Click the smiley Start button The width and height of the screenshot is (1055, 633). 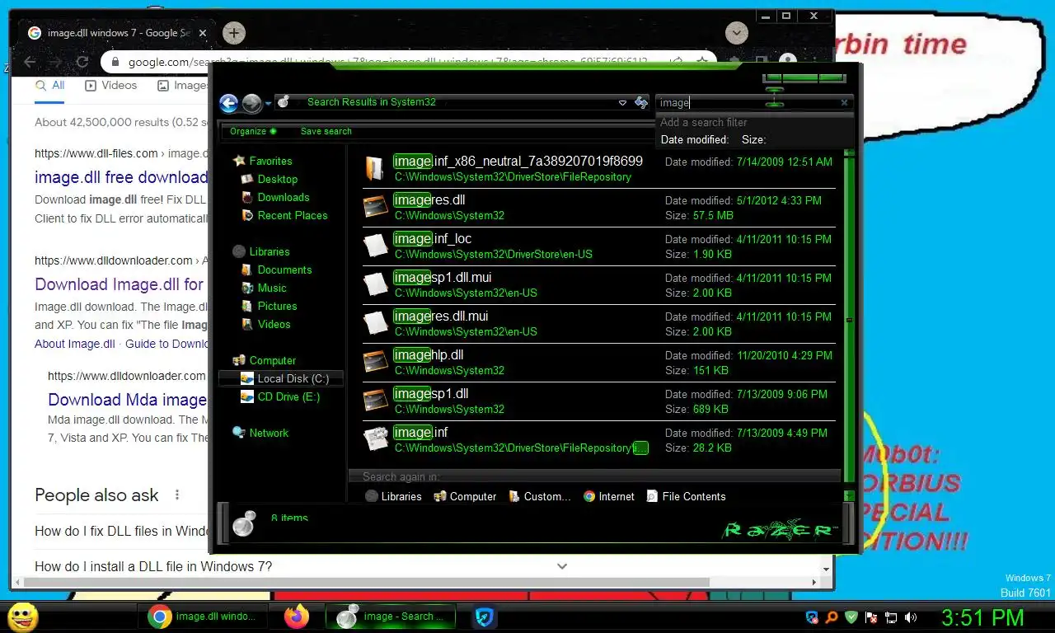tap(22, 617)
